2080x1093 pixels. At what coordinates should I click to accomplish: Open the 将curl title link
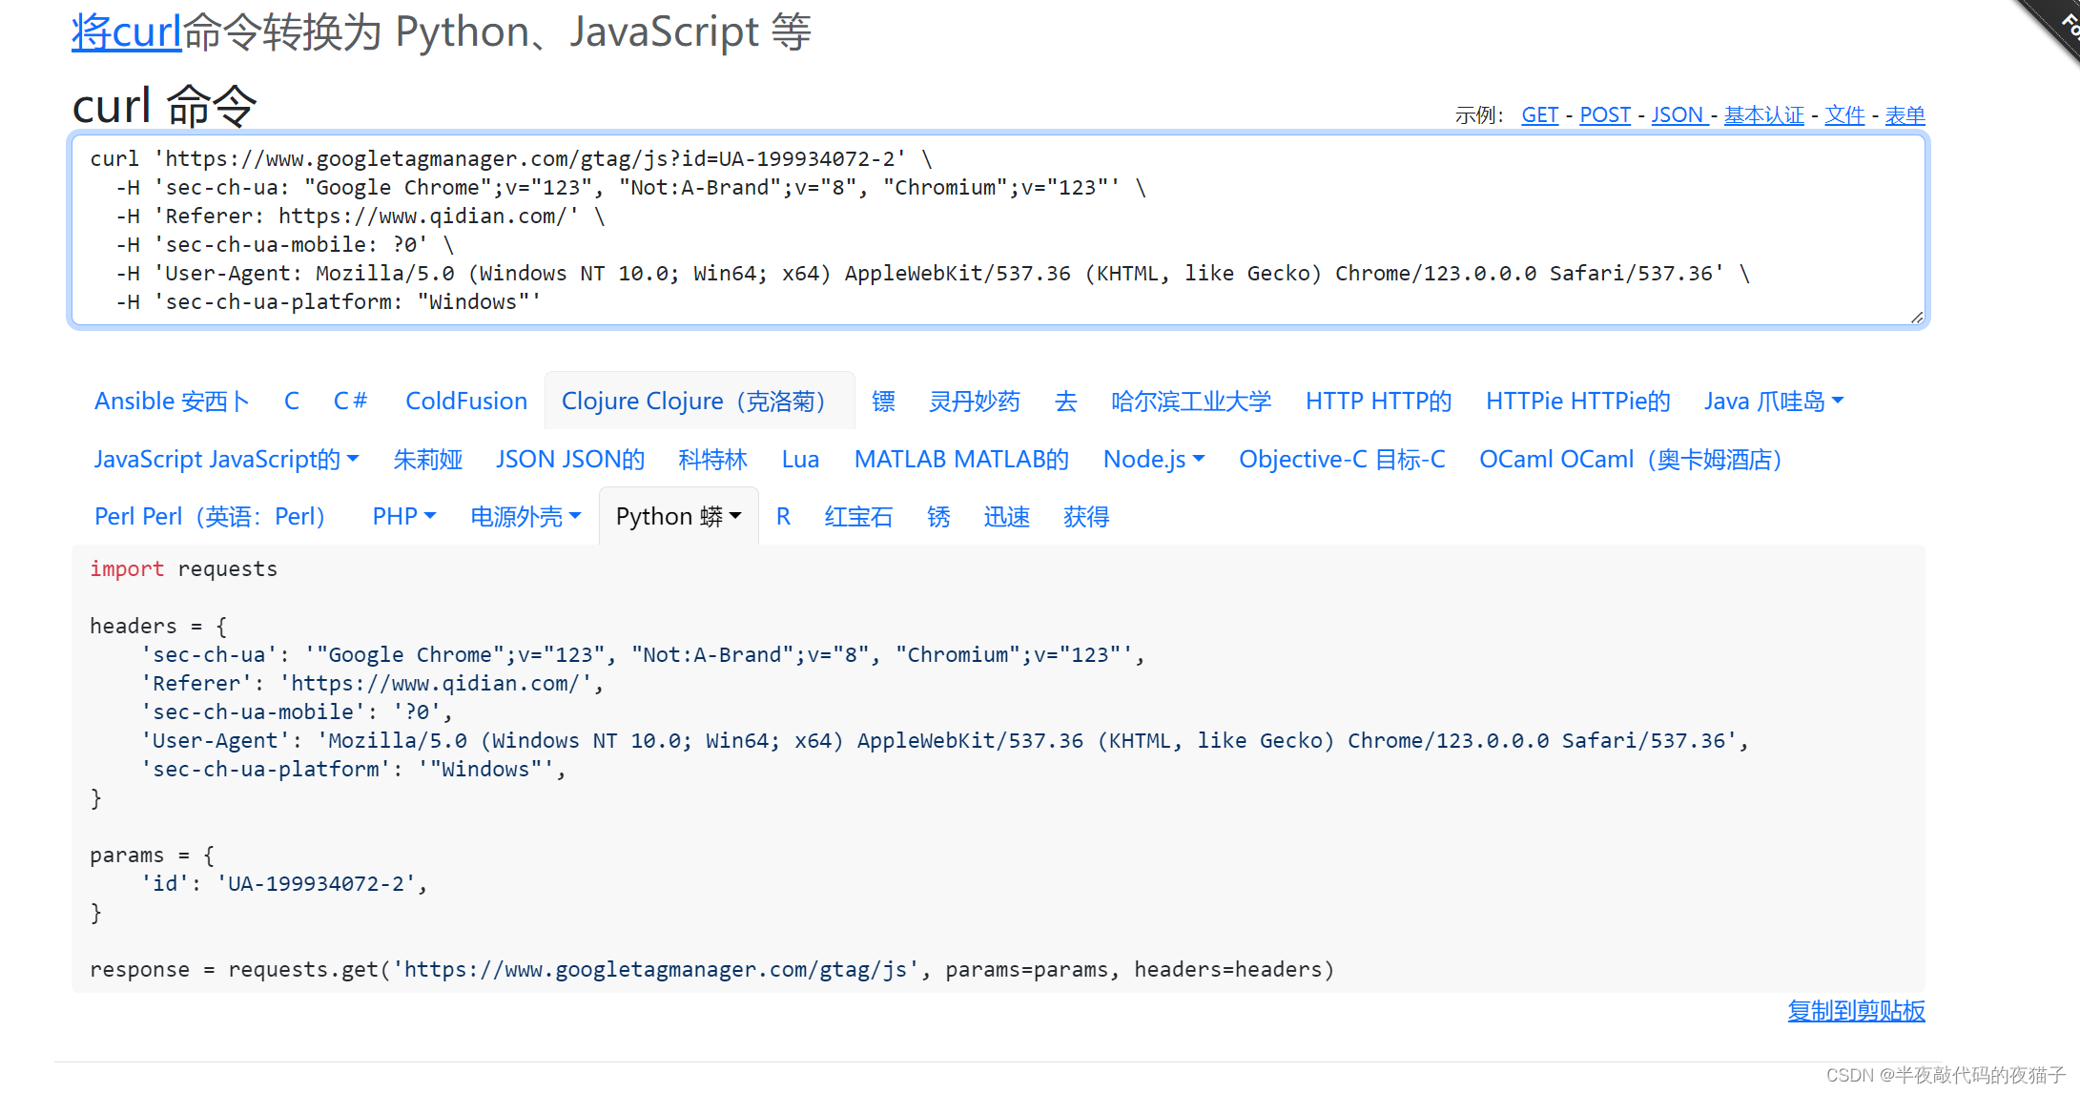coord(126,32)
